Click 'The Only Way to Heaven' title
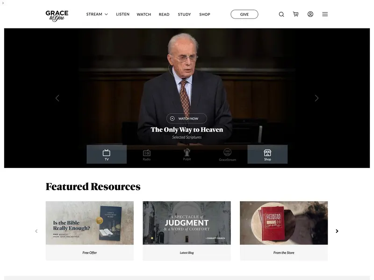This screenshot has height=280, width=374. [187, 130]
